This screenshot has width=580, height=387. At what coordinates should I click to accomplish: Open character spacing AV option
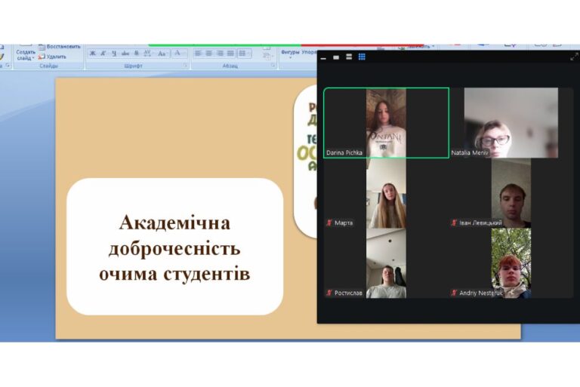[148, 54]
